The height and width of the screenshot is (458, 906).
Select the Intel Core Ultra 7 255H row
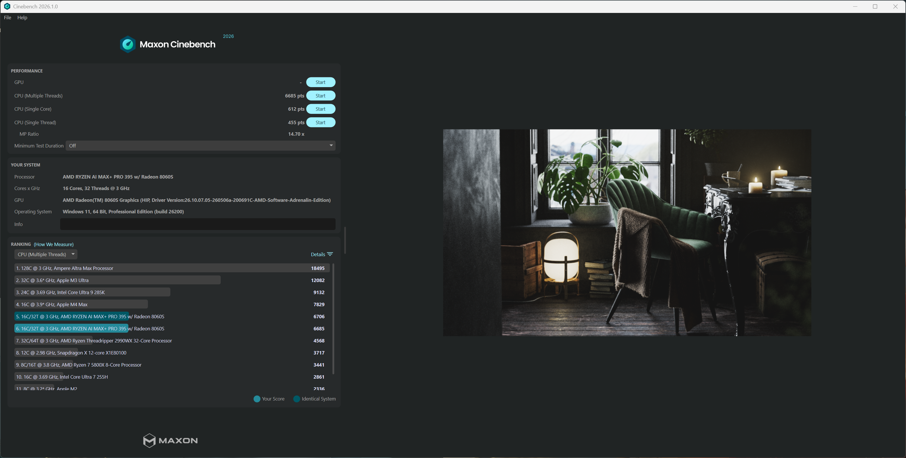pos(172,377)
